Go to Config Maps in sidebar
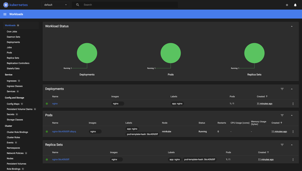 [13, 104]
